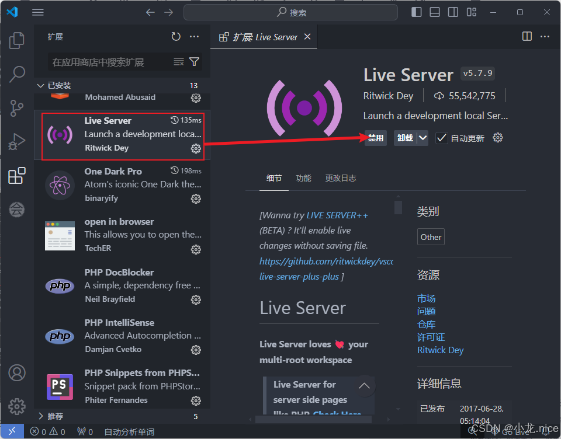
Task: Open Run and Debug view
Action: pyautogui.click(x=16, y=142)
